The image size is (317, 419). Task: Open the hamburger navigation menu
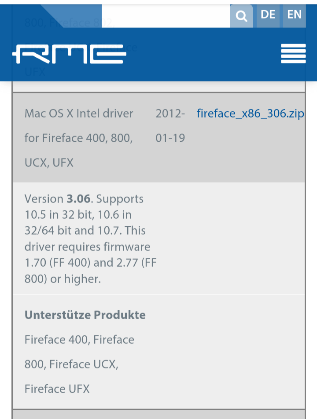click(293, 54)
